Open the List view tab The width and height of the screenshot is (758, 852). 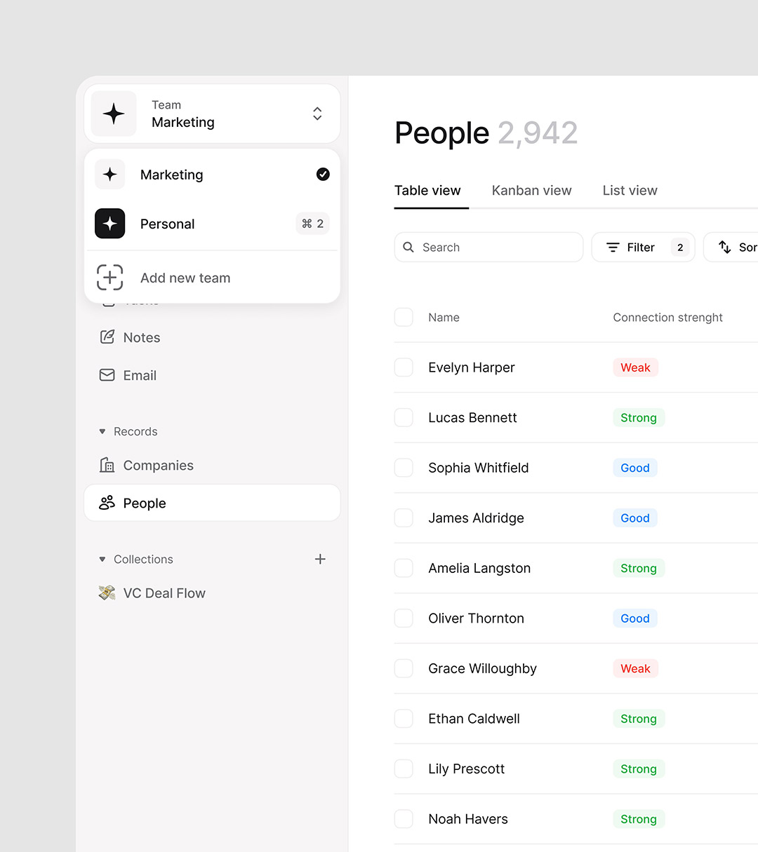click(630, 190)
